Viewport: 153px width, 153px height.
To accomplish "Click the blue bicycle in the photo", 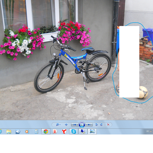I will click(72, 64).
